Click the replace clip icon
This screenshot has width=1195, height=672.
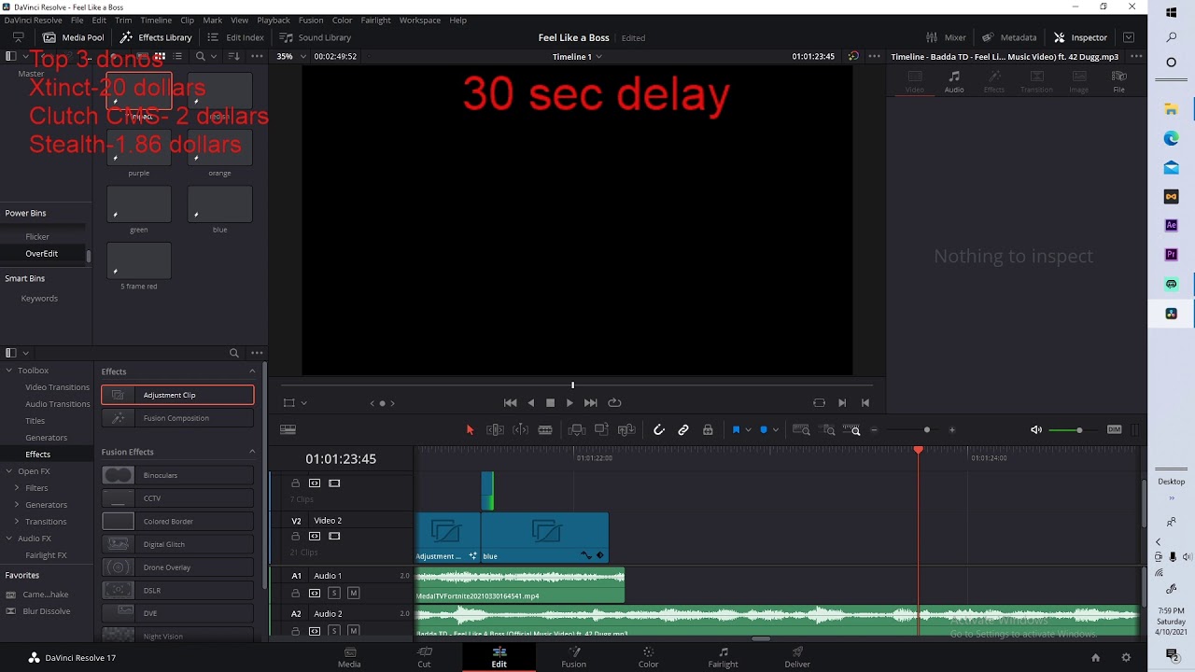point(626,429)
